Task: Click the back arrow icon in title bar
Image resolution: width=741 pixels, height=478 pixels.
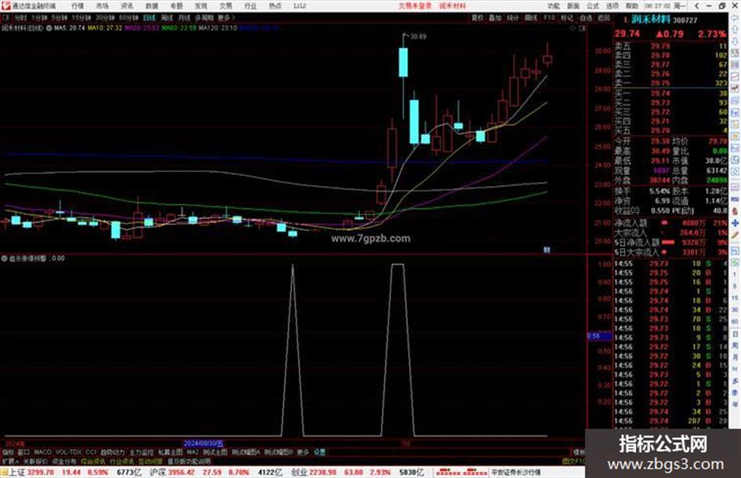Action: pyautogui.click(x=696, y=6)
